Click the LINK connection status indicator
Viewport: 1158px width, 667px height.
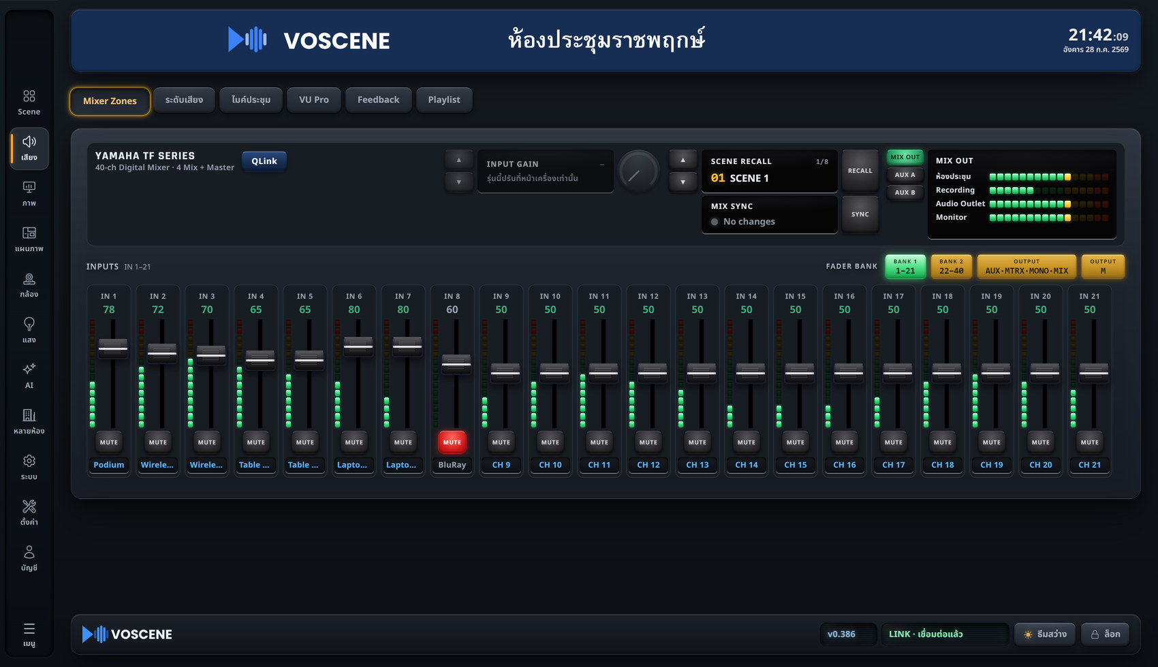(x=945, y=634)
